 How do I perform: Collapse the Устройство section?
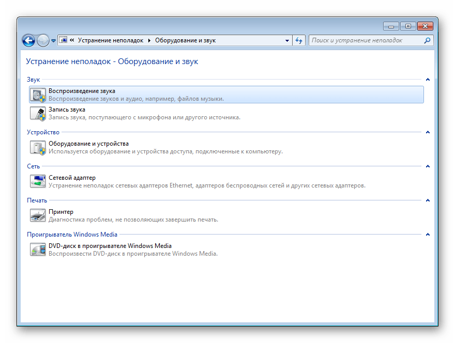click(428, 132)
